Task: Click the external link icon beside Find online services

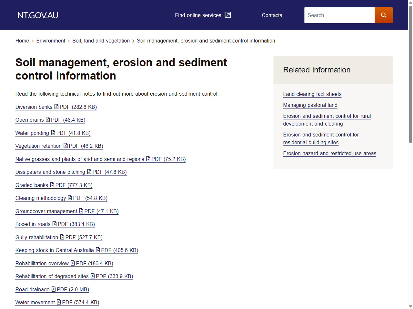Action: point(228,15)
